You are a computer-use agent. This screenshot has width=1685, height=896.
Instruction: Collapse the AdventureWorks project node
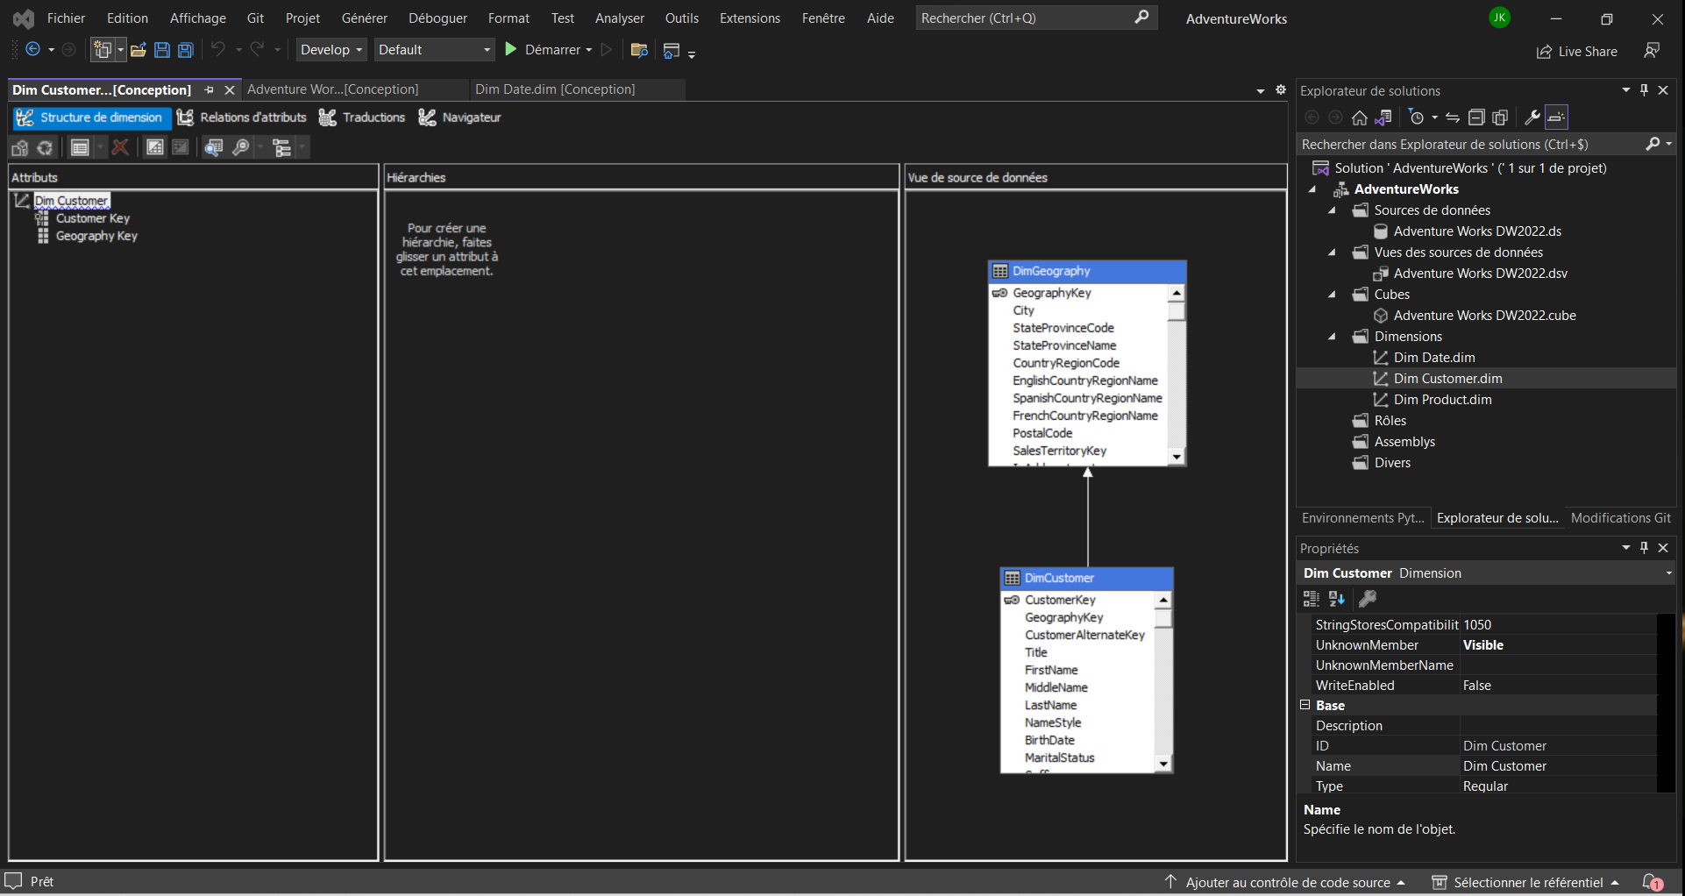point(1312,189)
